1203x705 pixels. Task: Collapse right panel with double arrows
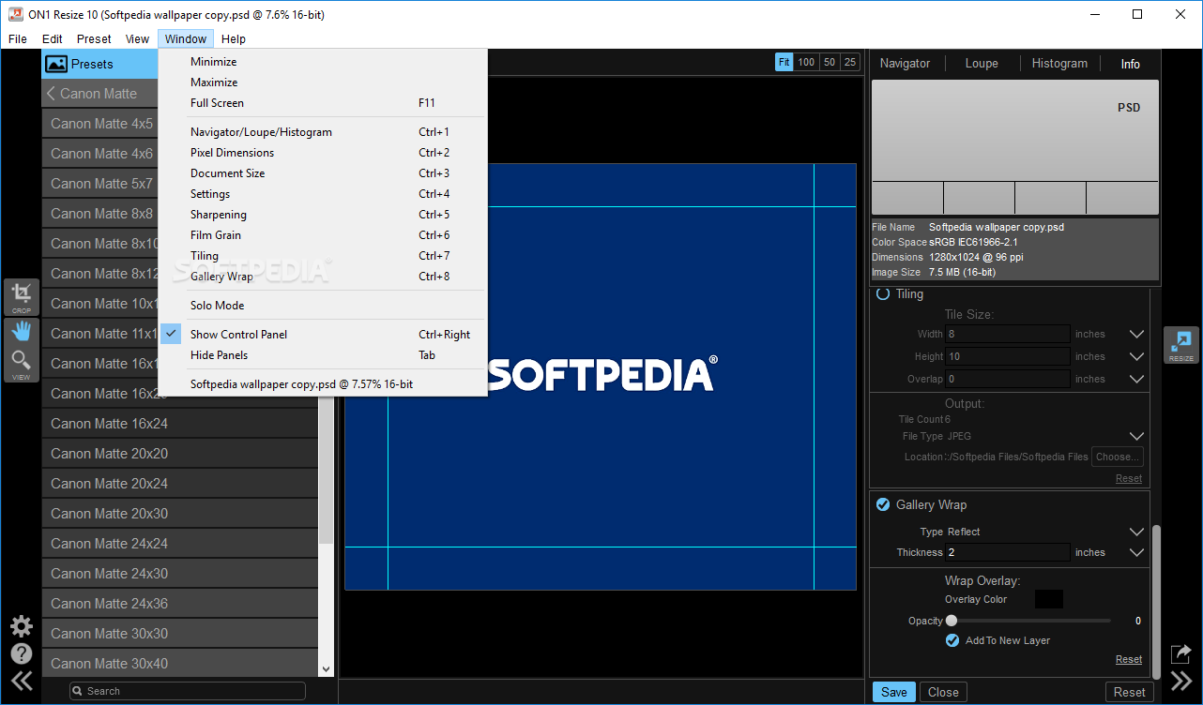point(1181,681)
